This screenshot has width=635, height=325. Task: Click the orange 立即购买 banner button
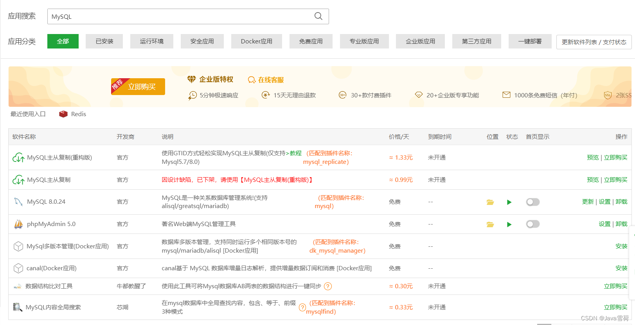pyautogui.click(x=138, y=86)
